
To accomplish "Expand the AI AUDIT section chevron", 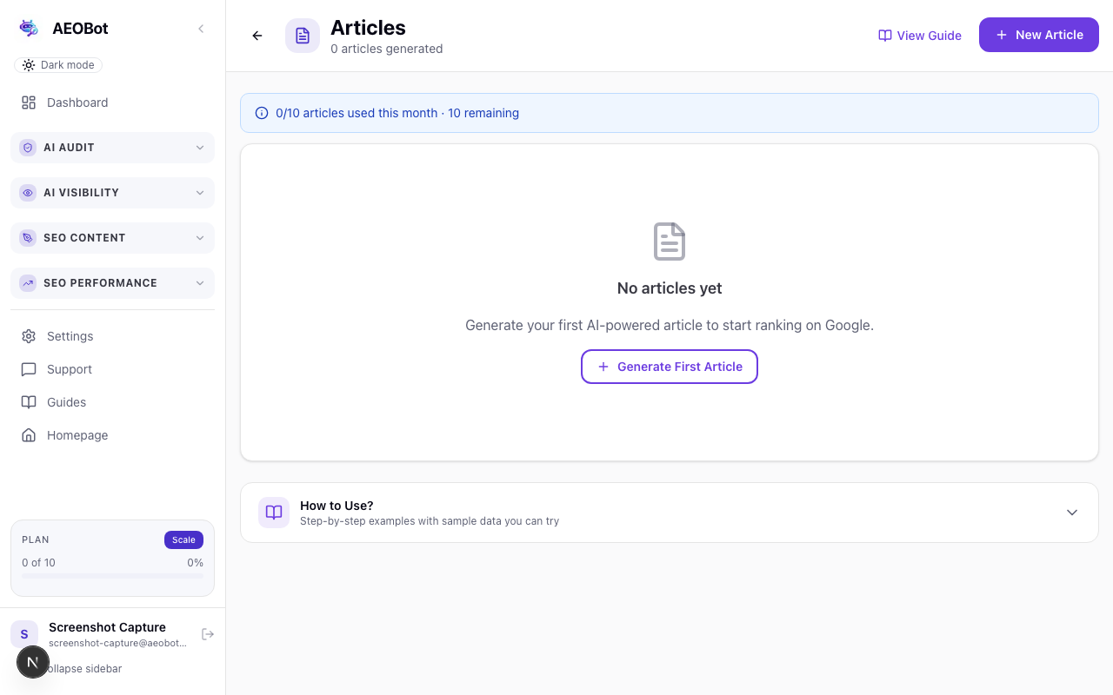I will [200, 148].
